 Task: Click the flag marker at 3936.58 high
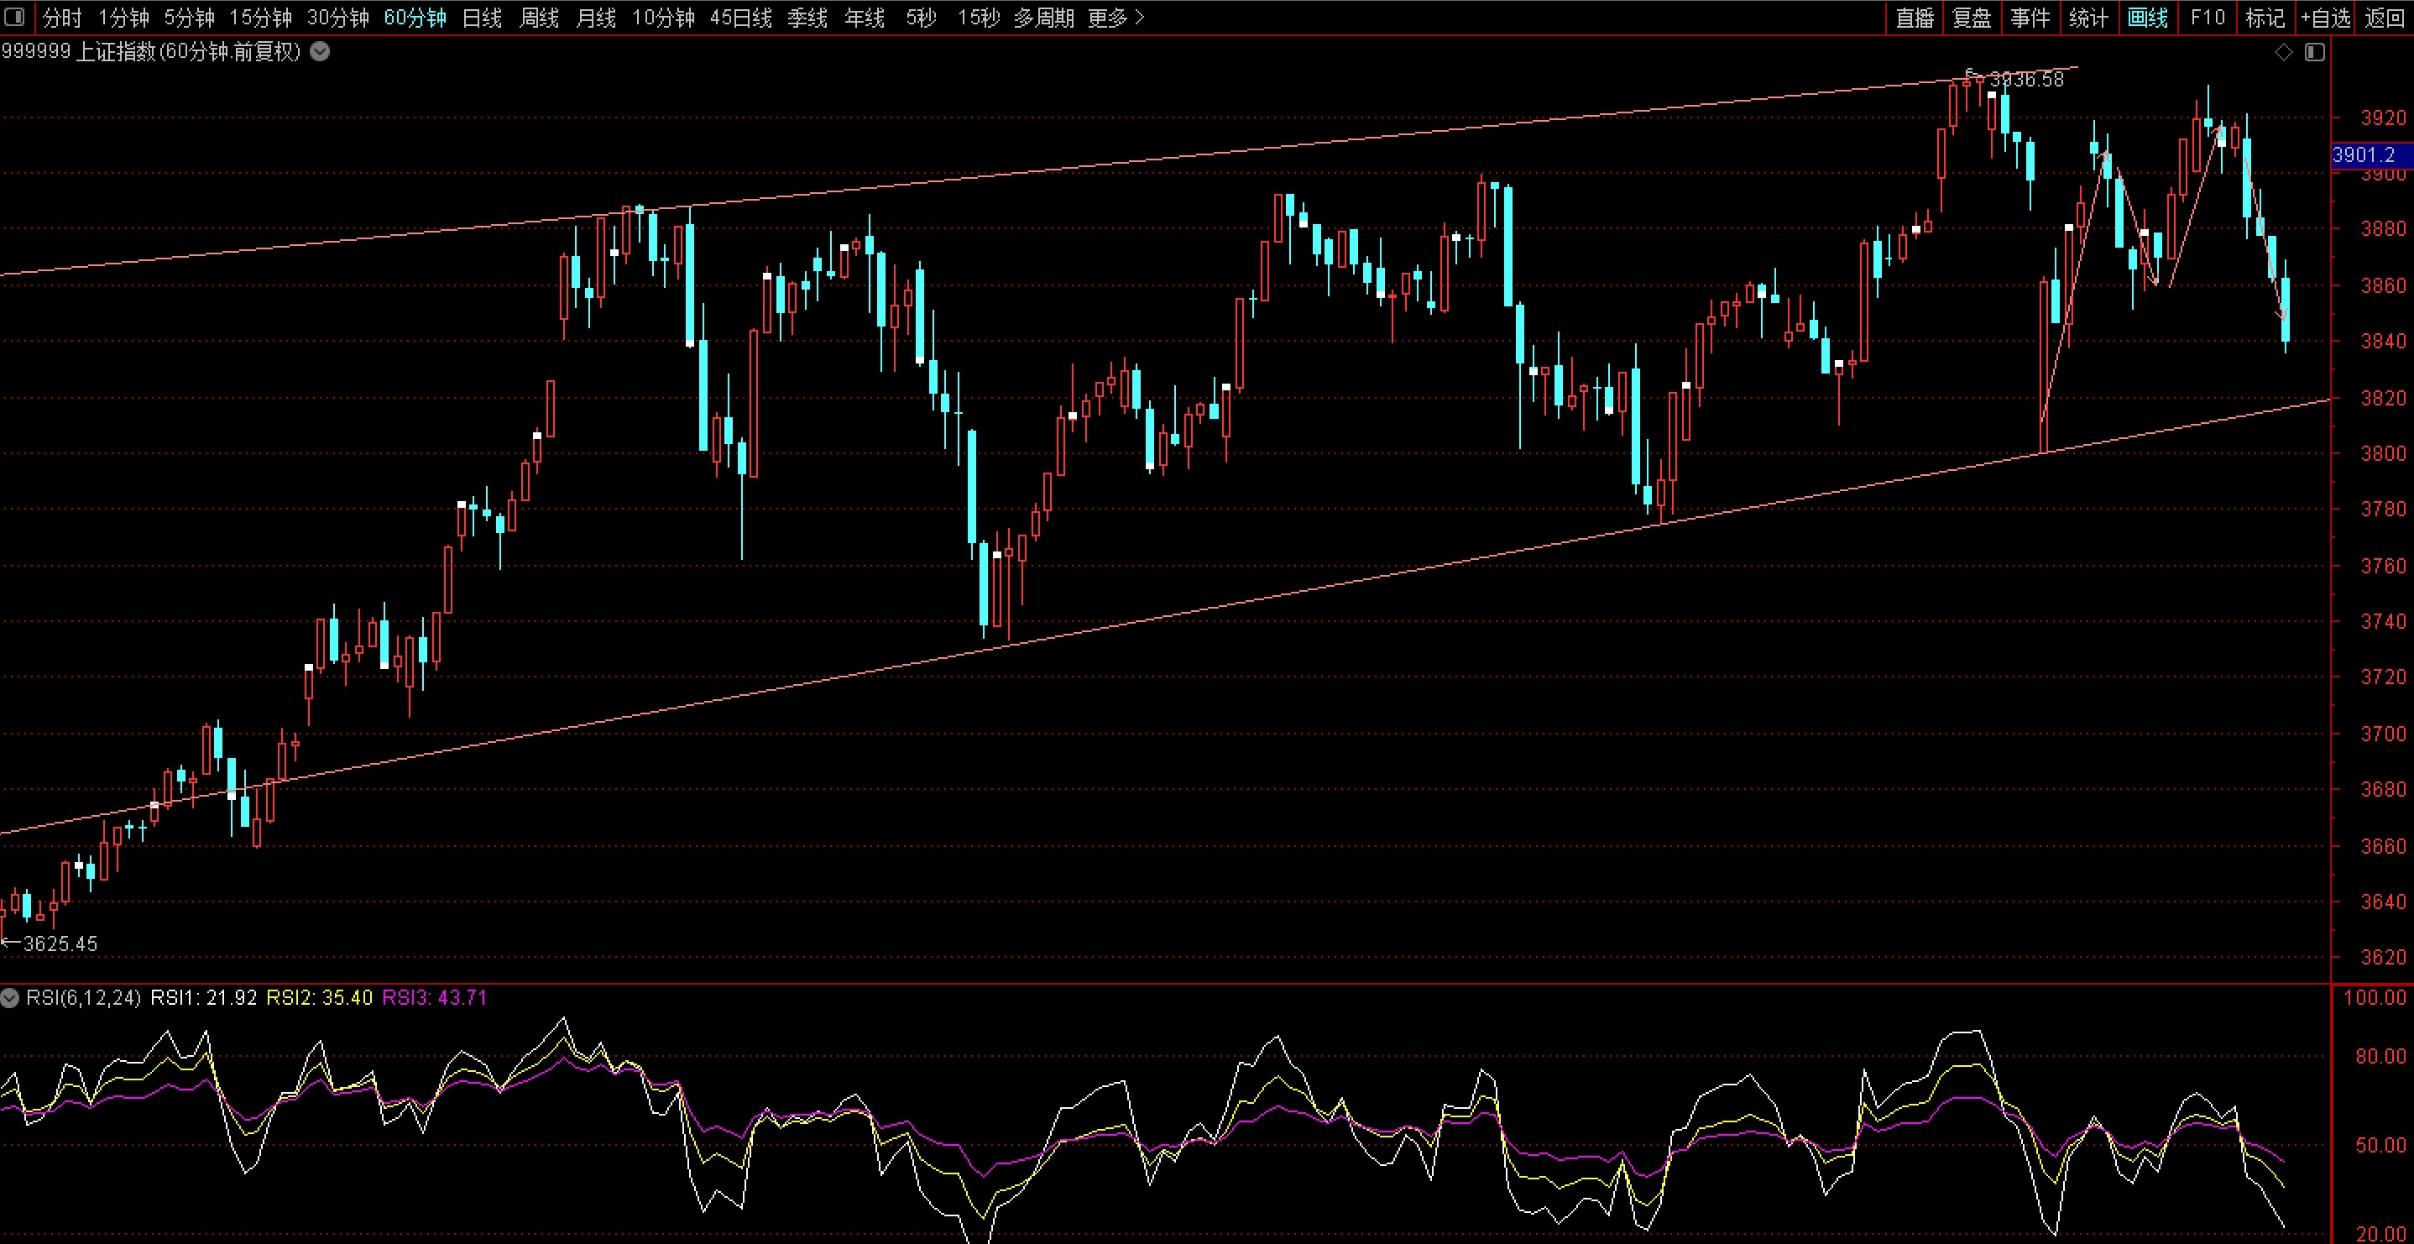click(1971, 75)
